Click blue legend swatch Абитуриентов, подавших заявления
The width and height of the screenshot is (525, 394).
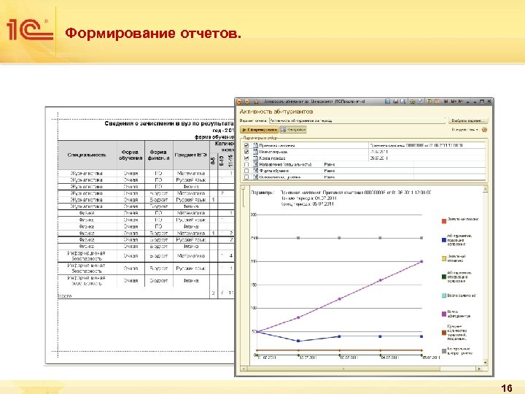(444, 240)
